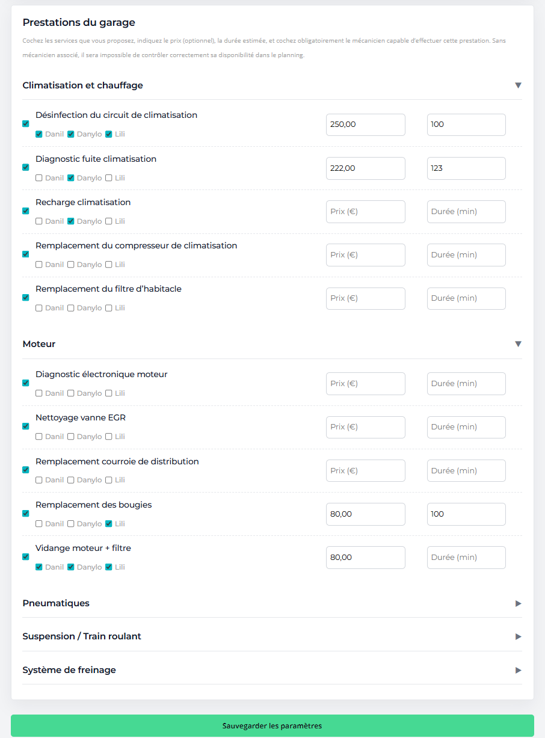Expand the Pneumatiques section
This screenshot has width=545, height=738.
[518, 603]
